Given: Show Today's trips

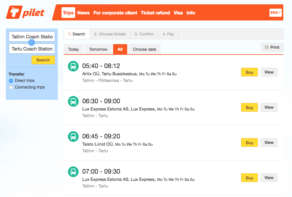Looking at the screenshot, I should point(73,49).
